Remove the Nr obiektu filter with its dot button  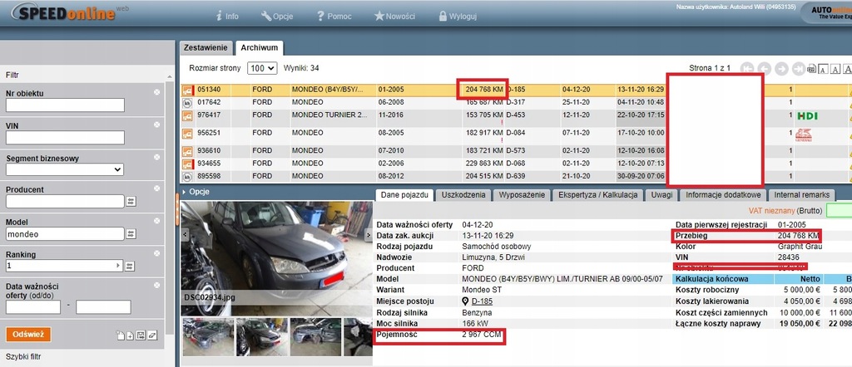point(156,93)
